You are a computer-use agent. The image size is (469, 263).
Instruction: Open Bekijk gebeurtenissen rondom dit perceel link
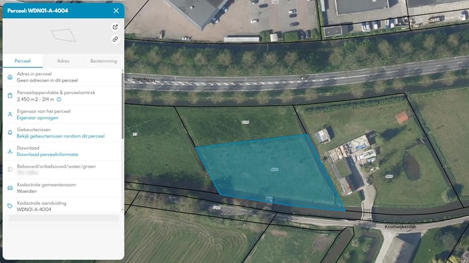pyautogui.click(x=61, y=136)
